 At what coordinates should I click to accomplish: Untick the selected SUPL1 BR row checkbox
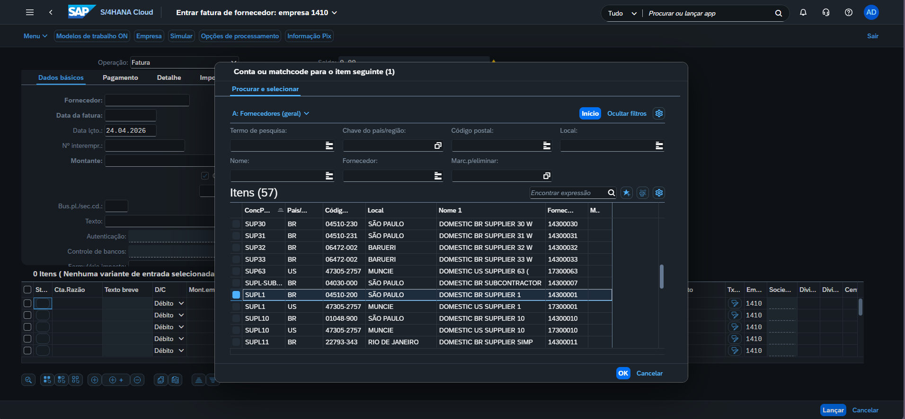click(x=236, y=295)
